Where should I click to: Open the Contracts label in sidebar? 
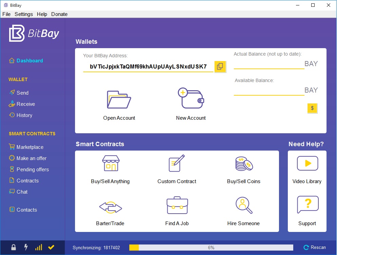(27, 180)
